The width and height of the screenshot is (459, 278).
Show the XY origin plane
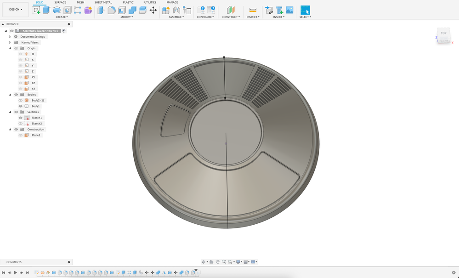pos(20,77)
